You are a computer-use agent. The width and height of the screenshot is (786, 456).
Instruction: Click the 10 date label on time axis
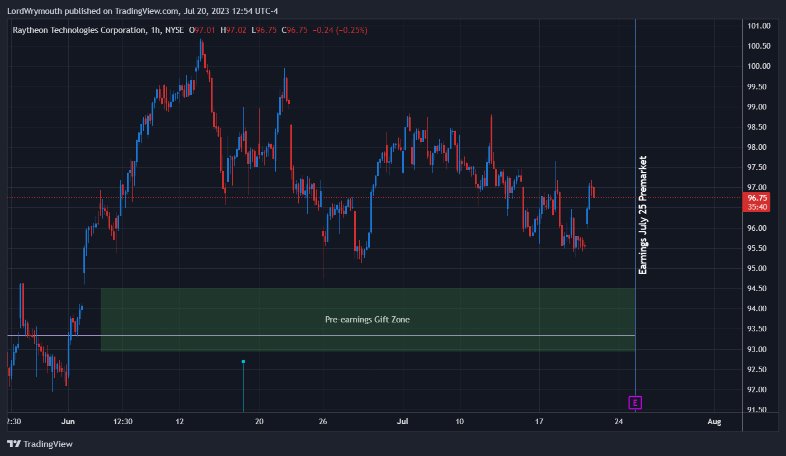coord(459,422)
